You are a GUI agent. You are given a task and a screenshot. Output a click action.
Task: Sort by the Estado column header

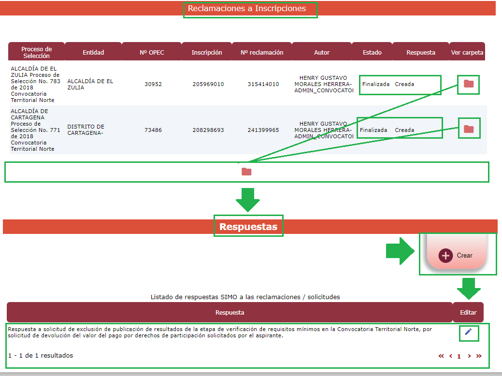372,52
